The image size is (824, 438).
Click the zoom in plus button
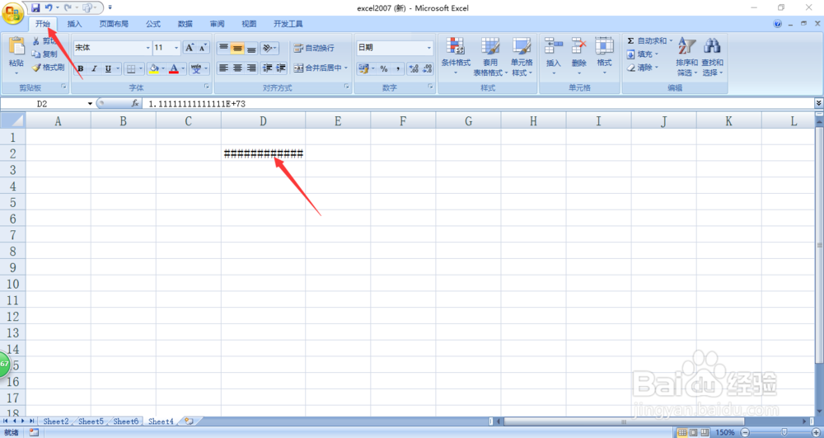[816, 432]
